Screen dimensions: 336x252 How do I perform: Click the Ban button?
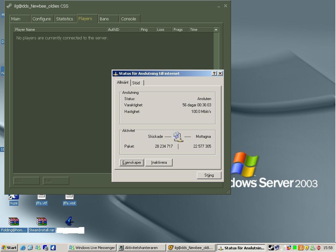56,181
